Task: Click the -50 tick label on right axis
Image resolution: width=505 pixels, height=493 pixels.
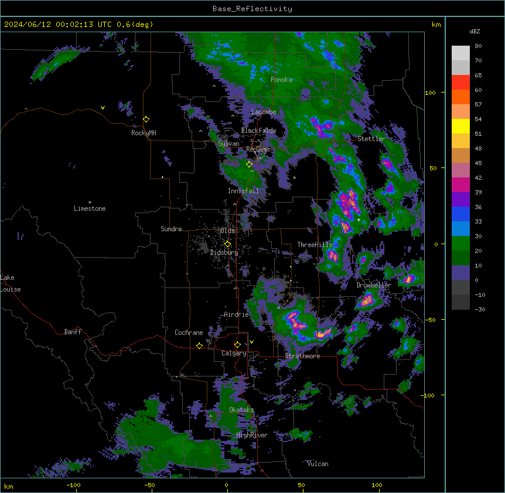Action: pyautogui.click(x=430, y=320)
